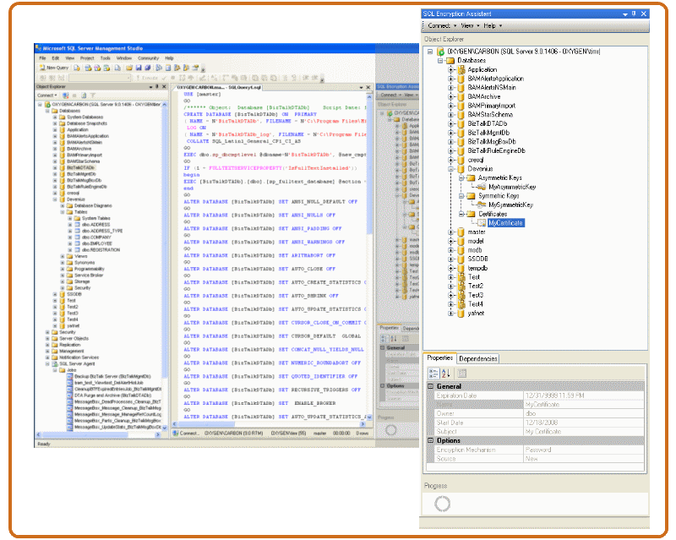Click the SSMS application icon in title bar
Image resolution: width=676 pixels, height=540 pixels.
pos(38,48)
